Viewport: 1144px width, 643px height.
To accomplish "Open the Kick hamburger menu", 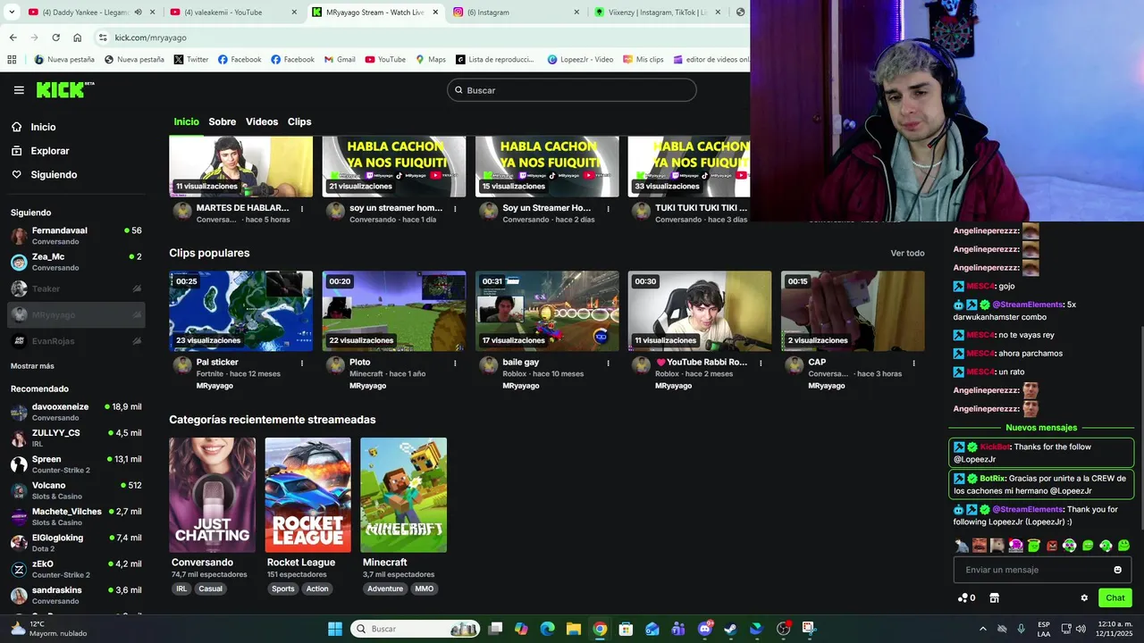I will click(19, 90).
